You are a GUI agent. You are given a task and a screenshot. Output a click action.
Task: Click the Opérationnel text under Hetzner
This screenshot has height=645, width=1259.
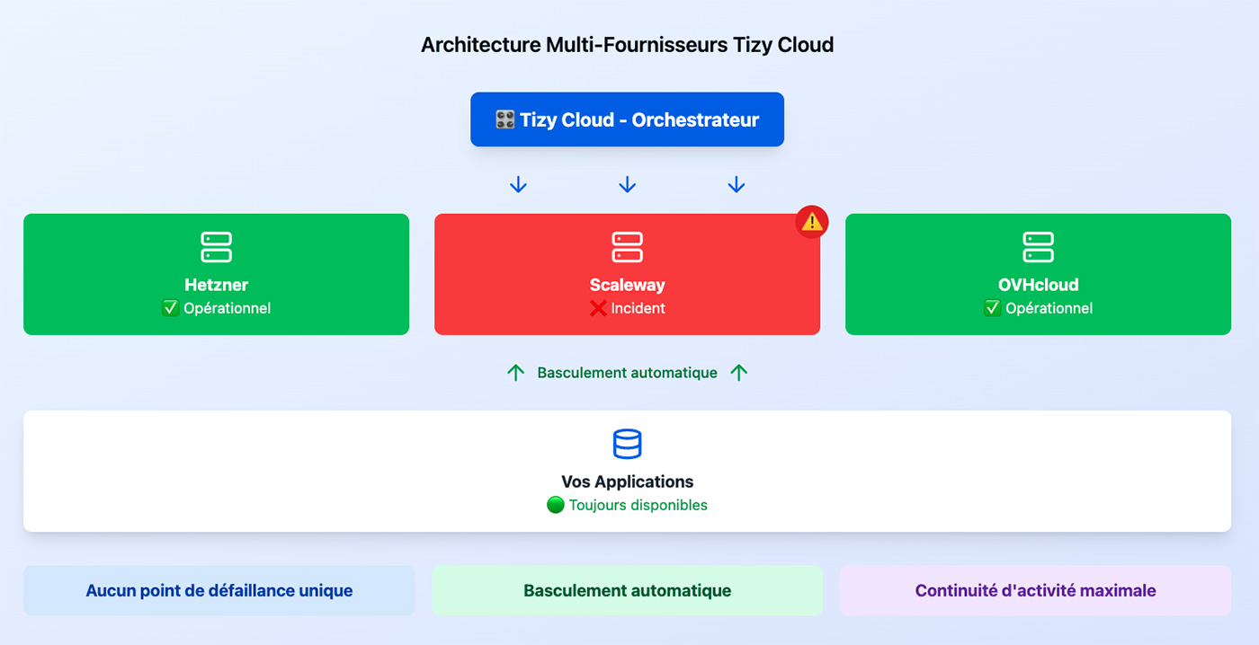click(x=227, y=308)
